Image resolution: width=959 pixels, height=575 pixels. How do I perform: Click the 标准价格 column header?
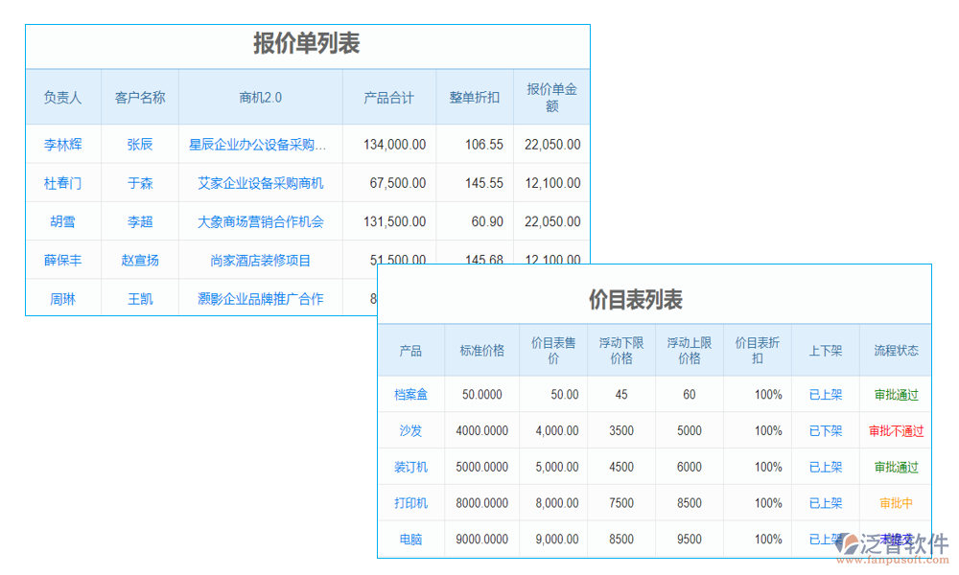coord(480,350)
